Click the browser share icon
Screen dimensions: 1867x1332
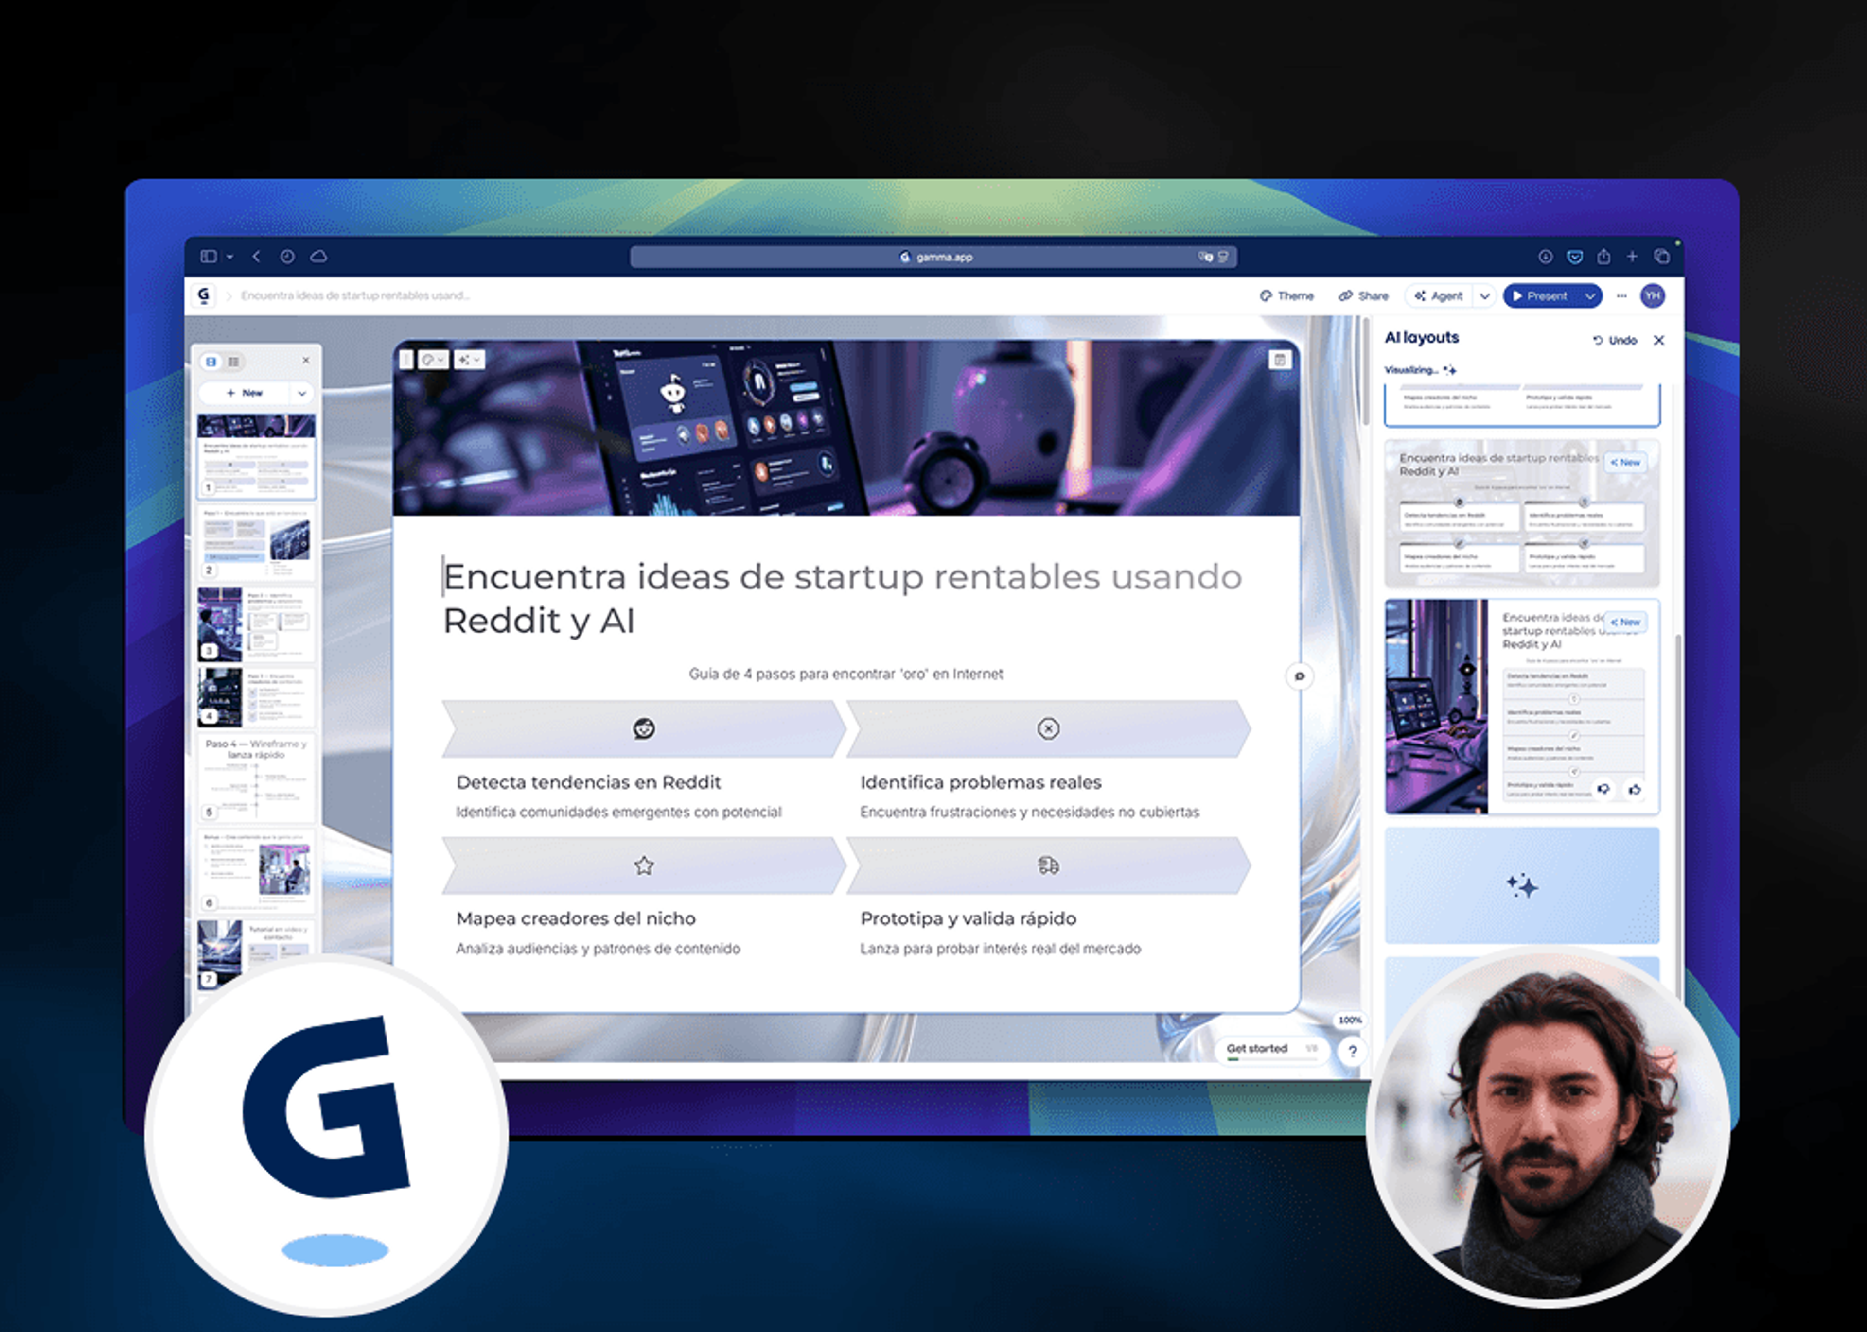point(1603,257)
